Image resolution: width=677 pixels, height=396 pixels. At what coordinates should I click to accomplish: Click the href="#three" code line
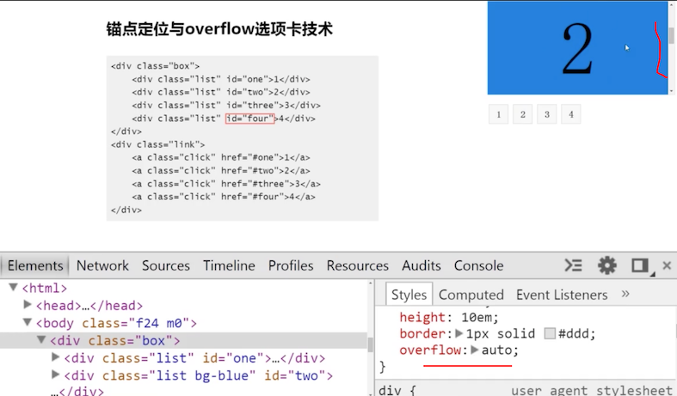(x=226, y=184)
